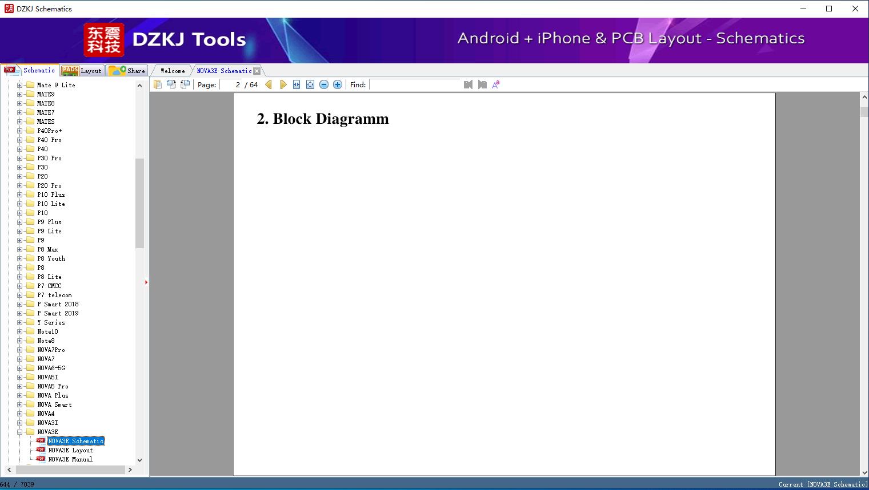The width and height of the screenshot is (869, 490).
Task: Click the "2. Block Diagramm" heading
Action: [x=323, y=119]
